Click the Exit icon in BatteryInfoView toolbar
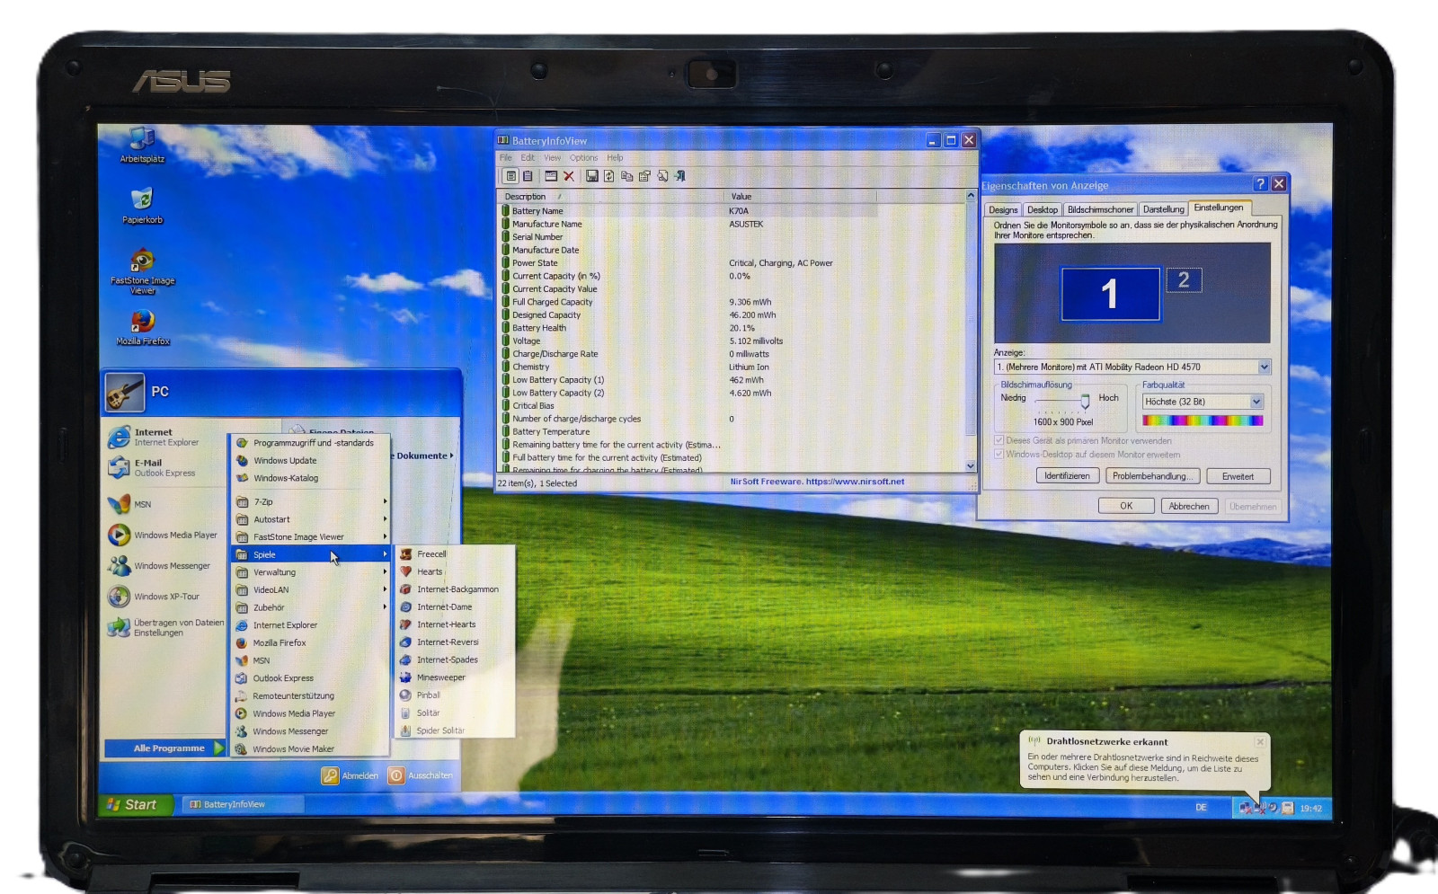The width and height of the screenshot is (1438, 894). tap(680, 176)
